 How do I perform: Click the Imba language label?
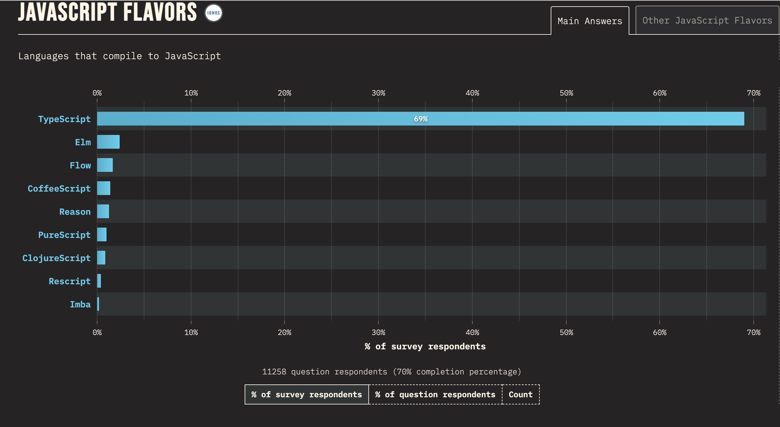click(80, 304)
